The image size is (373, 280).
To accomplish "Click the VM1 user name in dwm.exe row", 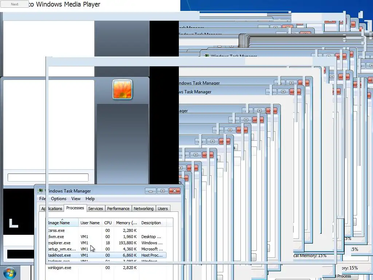I will pyautogui.click(x=84, y=237).
